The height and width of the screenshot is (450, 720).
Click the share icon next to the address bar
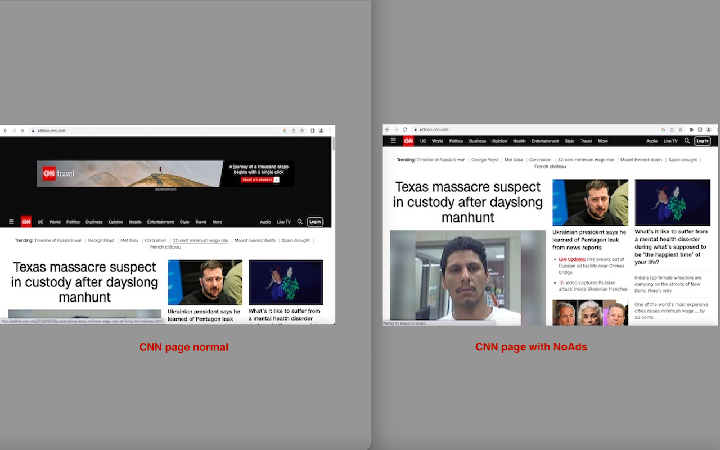(x=672, y=129)
